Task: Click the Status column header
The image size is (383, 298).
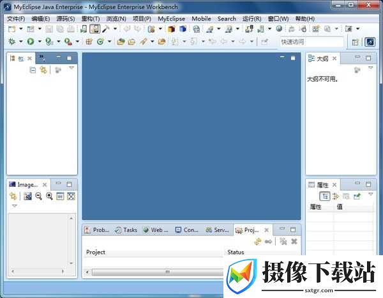Action: 262,252
